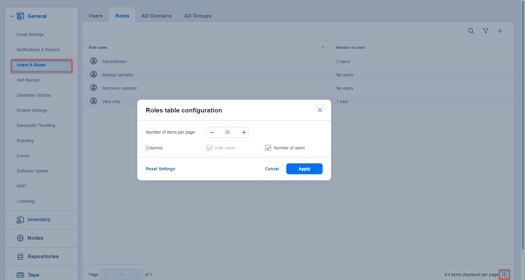Decrease items per page with minus
525x280 pixels.
tap(212, 132)
